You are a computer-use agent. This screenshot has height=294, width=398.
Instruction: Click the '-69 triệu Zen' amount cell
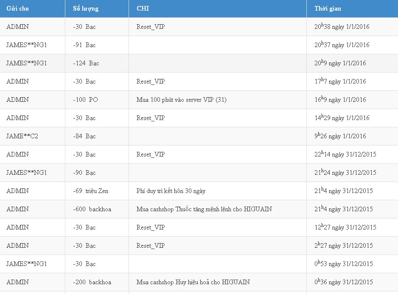pos(97,191)
